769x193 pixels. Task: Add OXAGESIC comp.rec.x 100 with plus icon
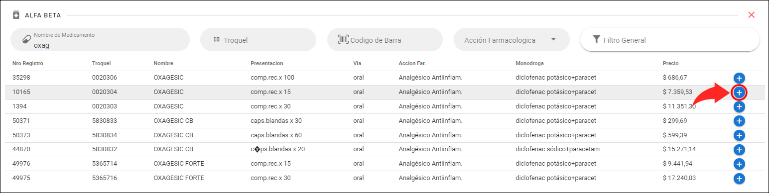pyautogui.click(x=739, y=78)
